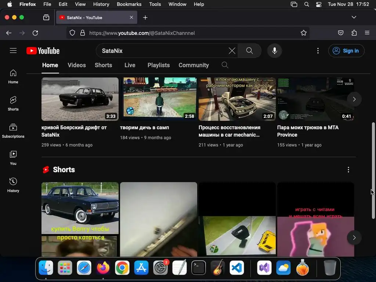Start voice search with the microphone
The image size is (376, 282).
click(x=275, y=51)
